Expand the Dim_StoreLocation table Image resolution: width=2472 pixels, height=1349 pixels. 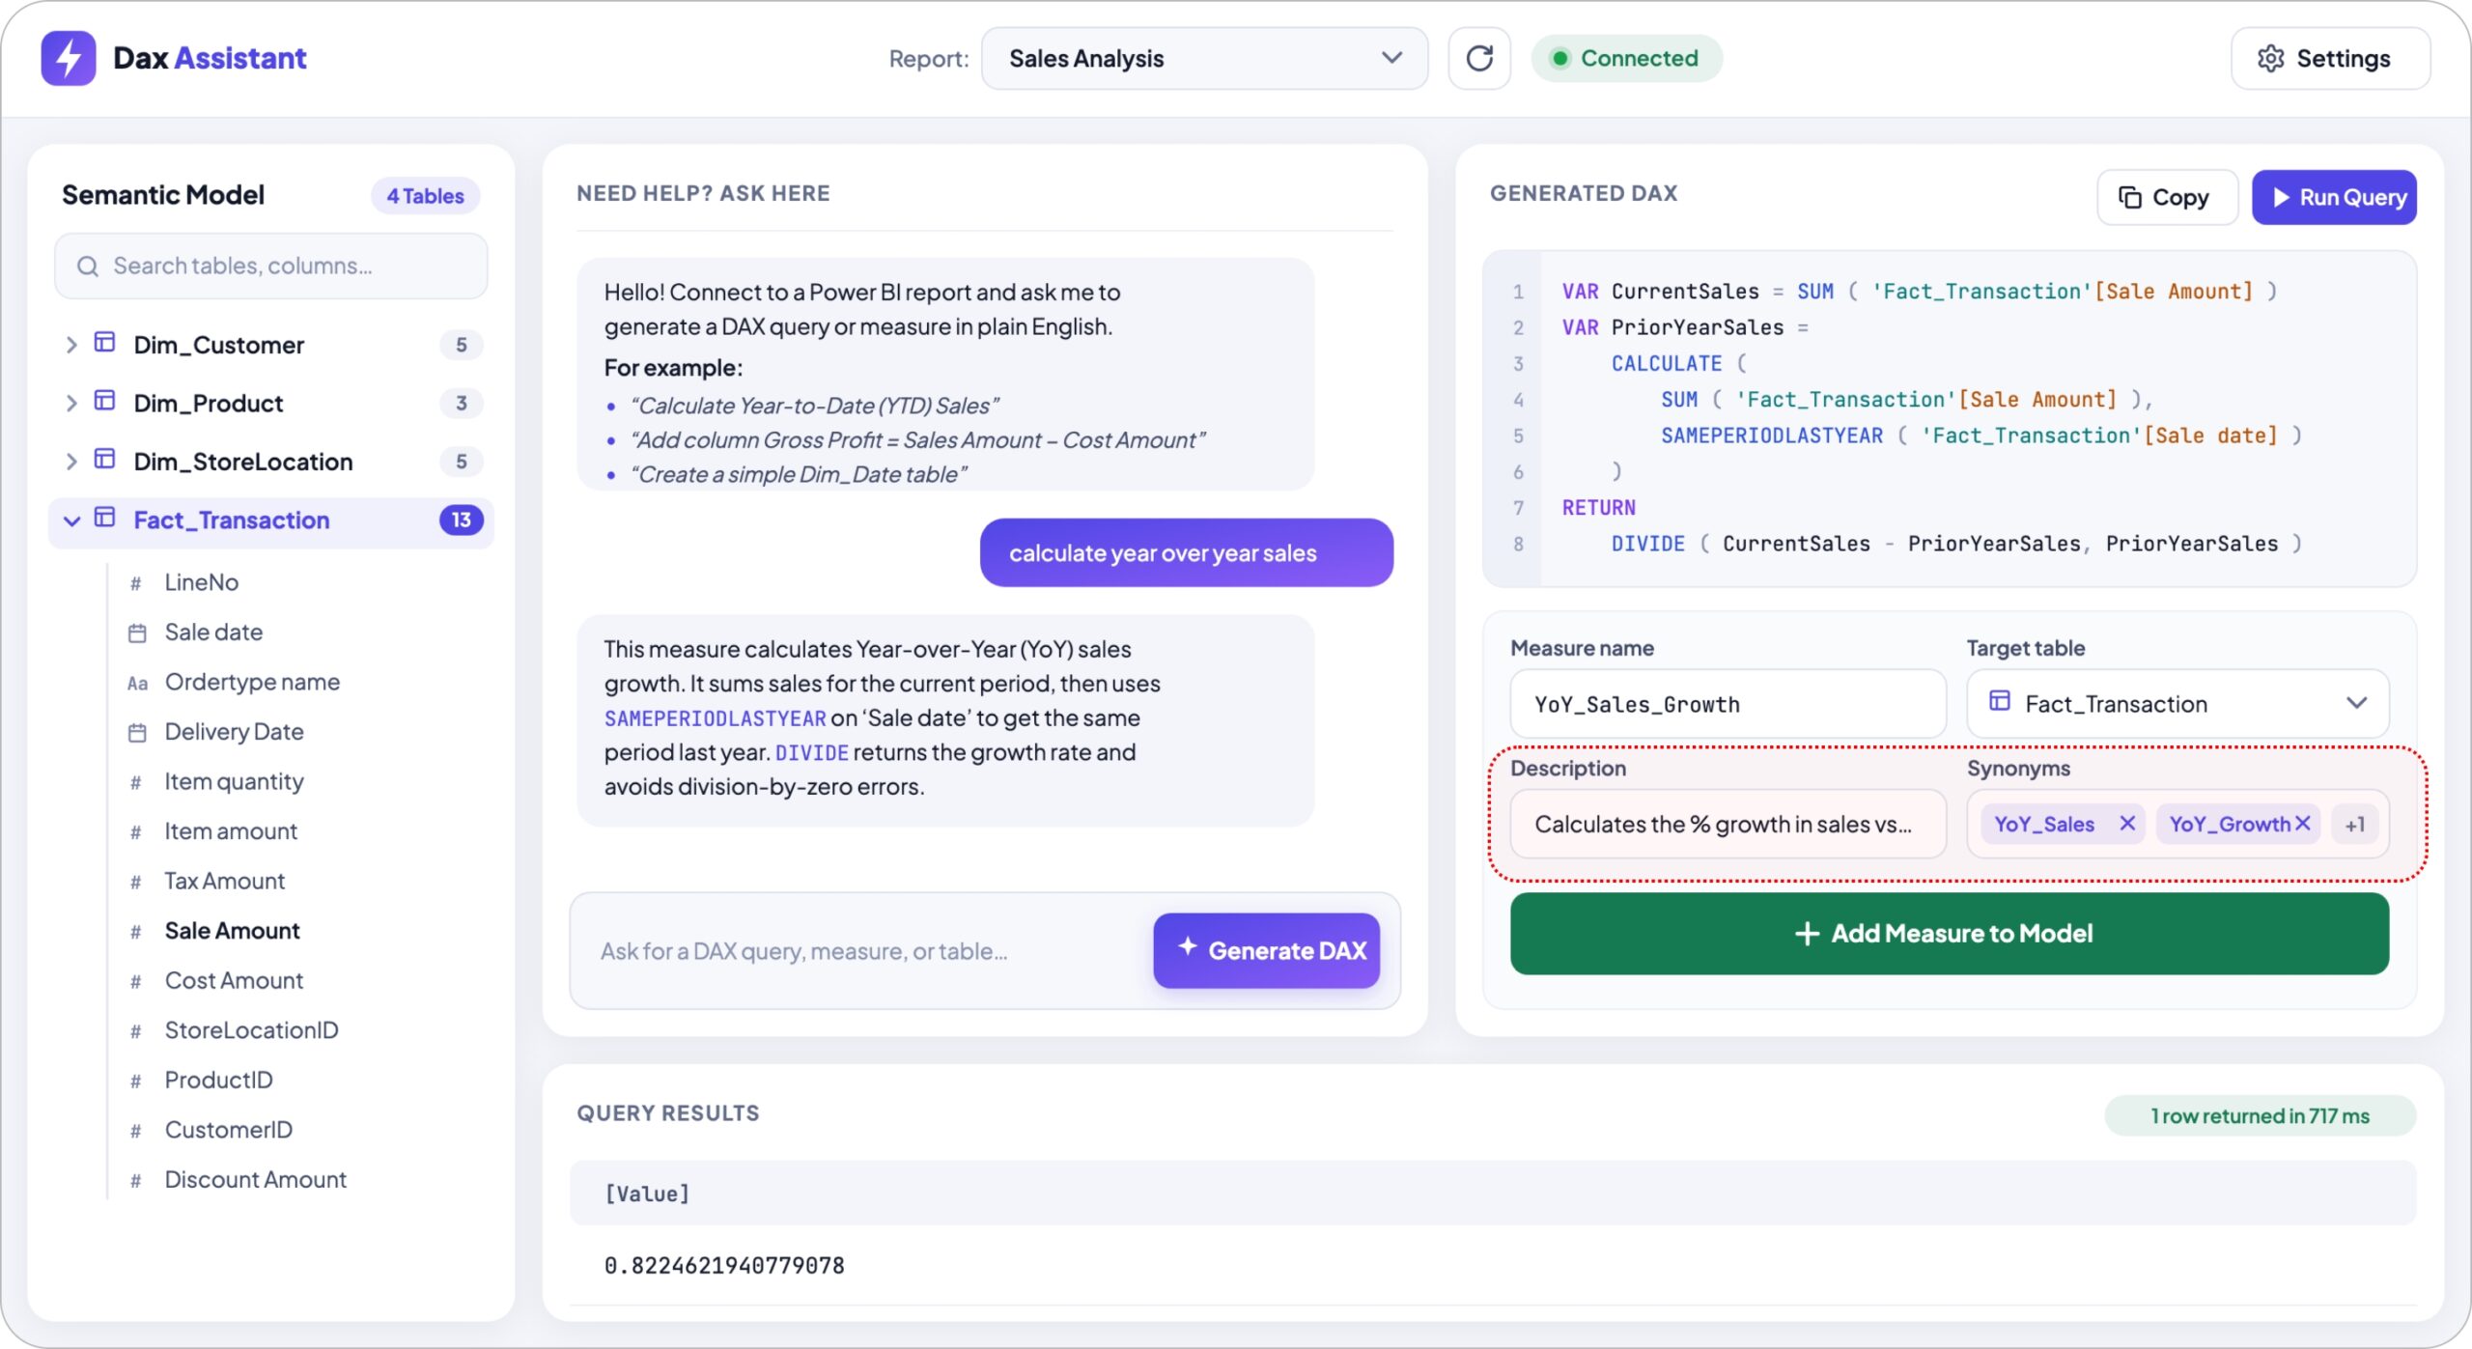coord(70,462)
